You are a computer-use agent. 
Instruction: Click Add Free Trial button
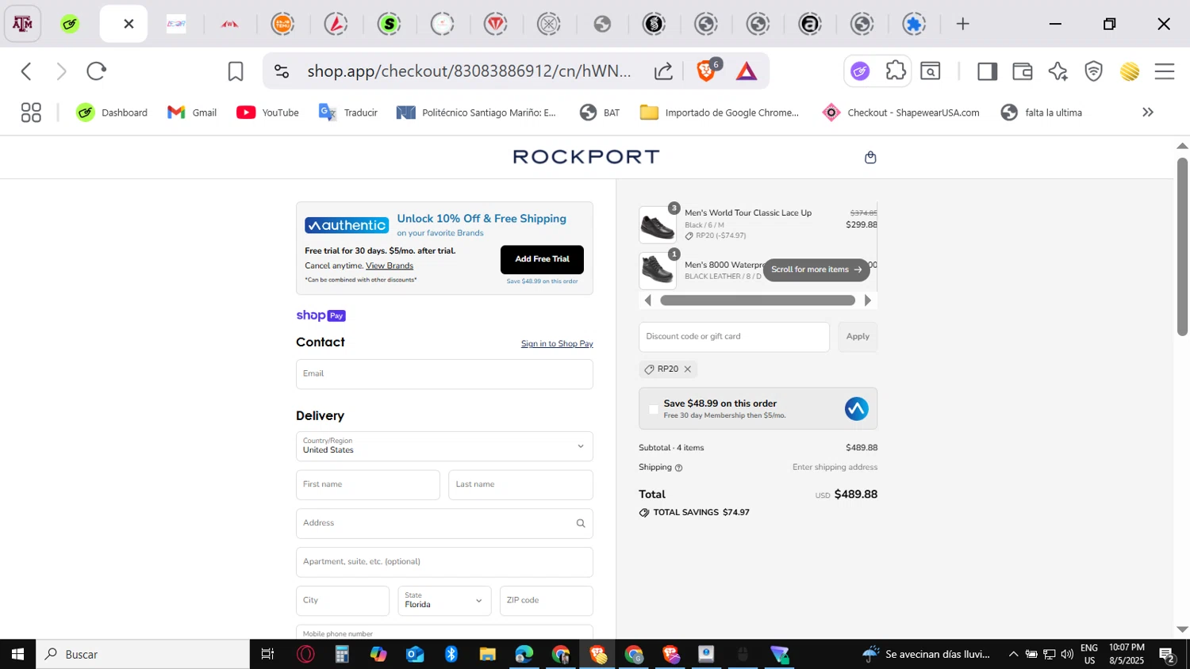click(x=542, y=259)
